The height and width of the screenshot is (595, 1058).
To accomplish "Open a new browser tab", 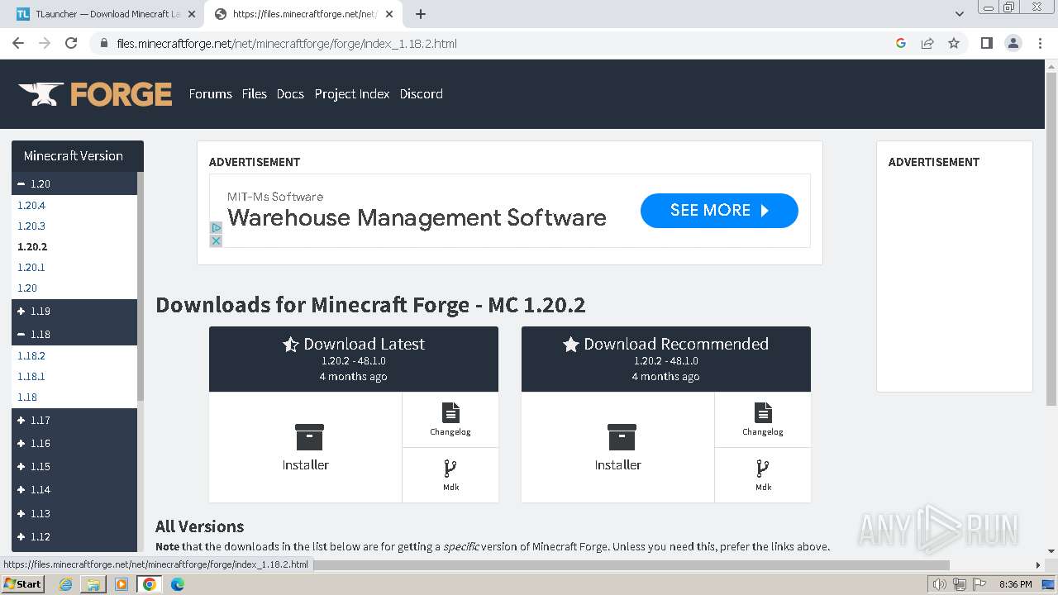I will 421,14.
